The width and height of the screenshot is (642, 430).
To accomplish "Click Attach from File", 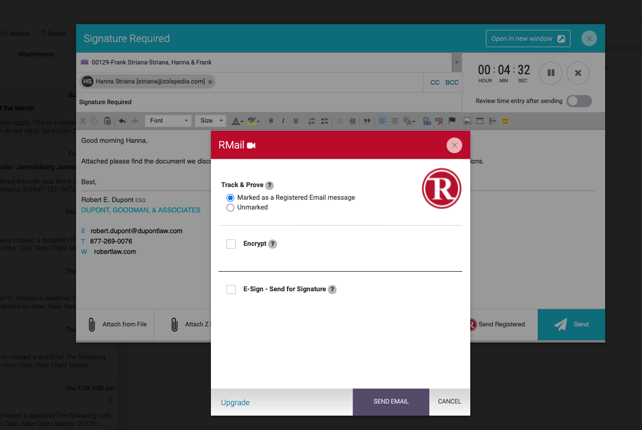I will tap(117, 325).
